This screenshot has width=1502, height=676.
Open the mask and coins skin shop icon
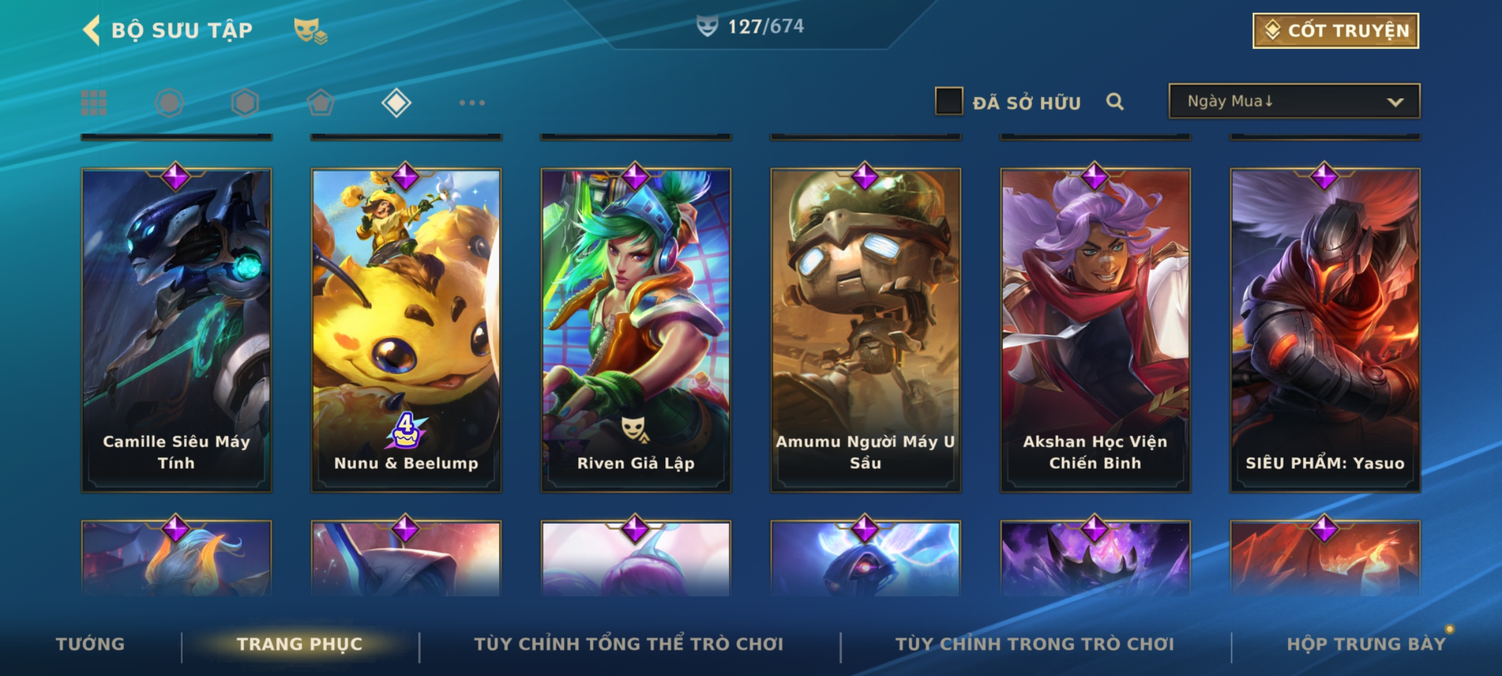coord(311,31)
